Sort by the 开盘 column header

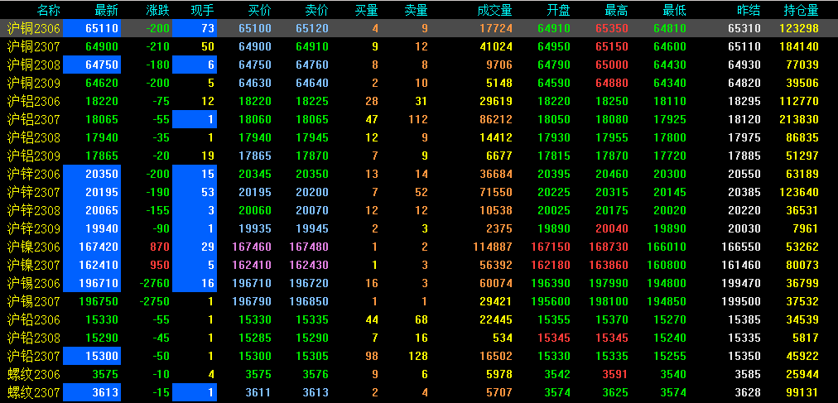558,10
